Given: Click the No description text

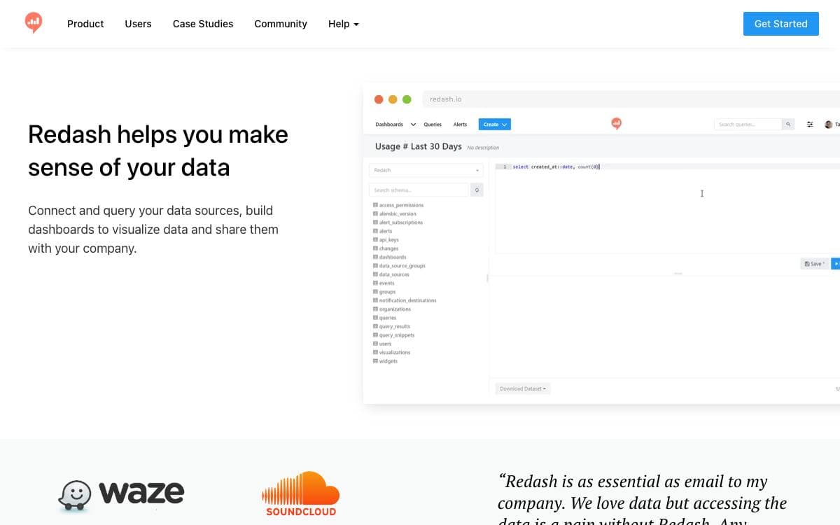Looking at the screenshot, I should coord(483,148).
